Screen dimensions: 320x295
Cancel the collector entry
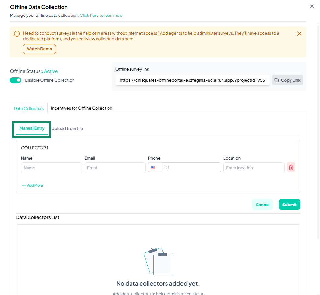pyautogui.click(x=262, y=205)
